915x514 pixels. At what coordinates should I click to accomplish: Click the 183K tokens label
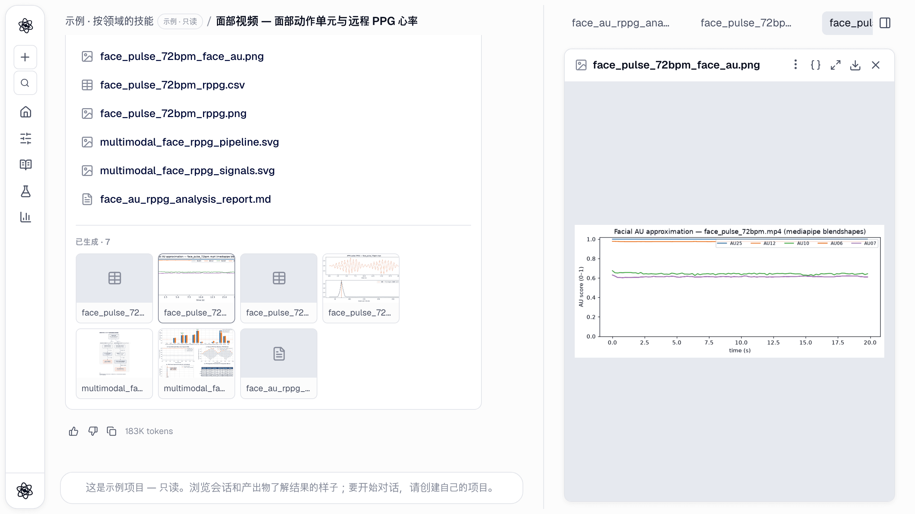(x=149, y=431)
